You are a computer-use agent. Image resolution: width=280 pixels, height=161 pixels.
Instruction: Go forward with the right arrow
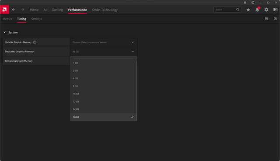[x=23, y=10]
